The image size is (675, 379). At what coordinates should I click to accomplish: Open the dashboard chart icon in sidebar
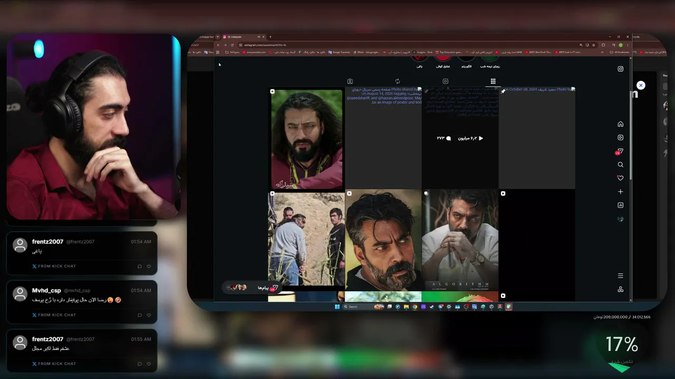tap(620, 205)
